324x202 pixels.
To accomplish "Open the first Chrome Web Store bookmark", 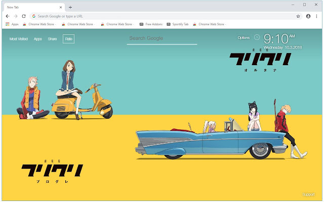I will [x=39, y=24].
